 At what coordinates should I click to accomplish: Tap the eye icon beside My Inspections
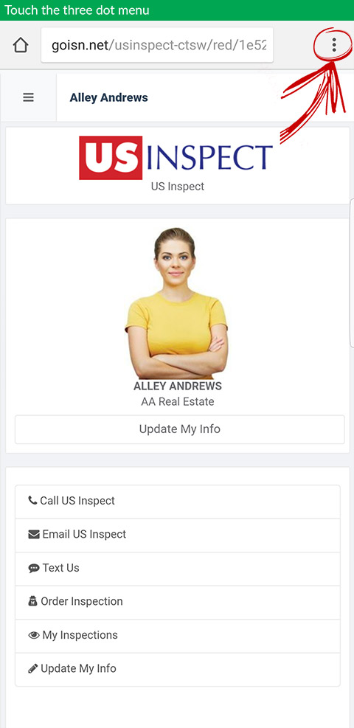point(34,635)
